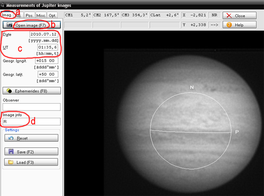This screenshot has height=196, width=264.
Task: Click the P marker on Jupiter's outline
Action: (237, 131)
